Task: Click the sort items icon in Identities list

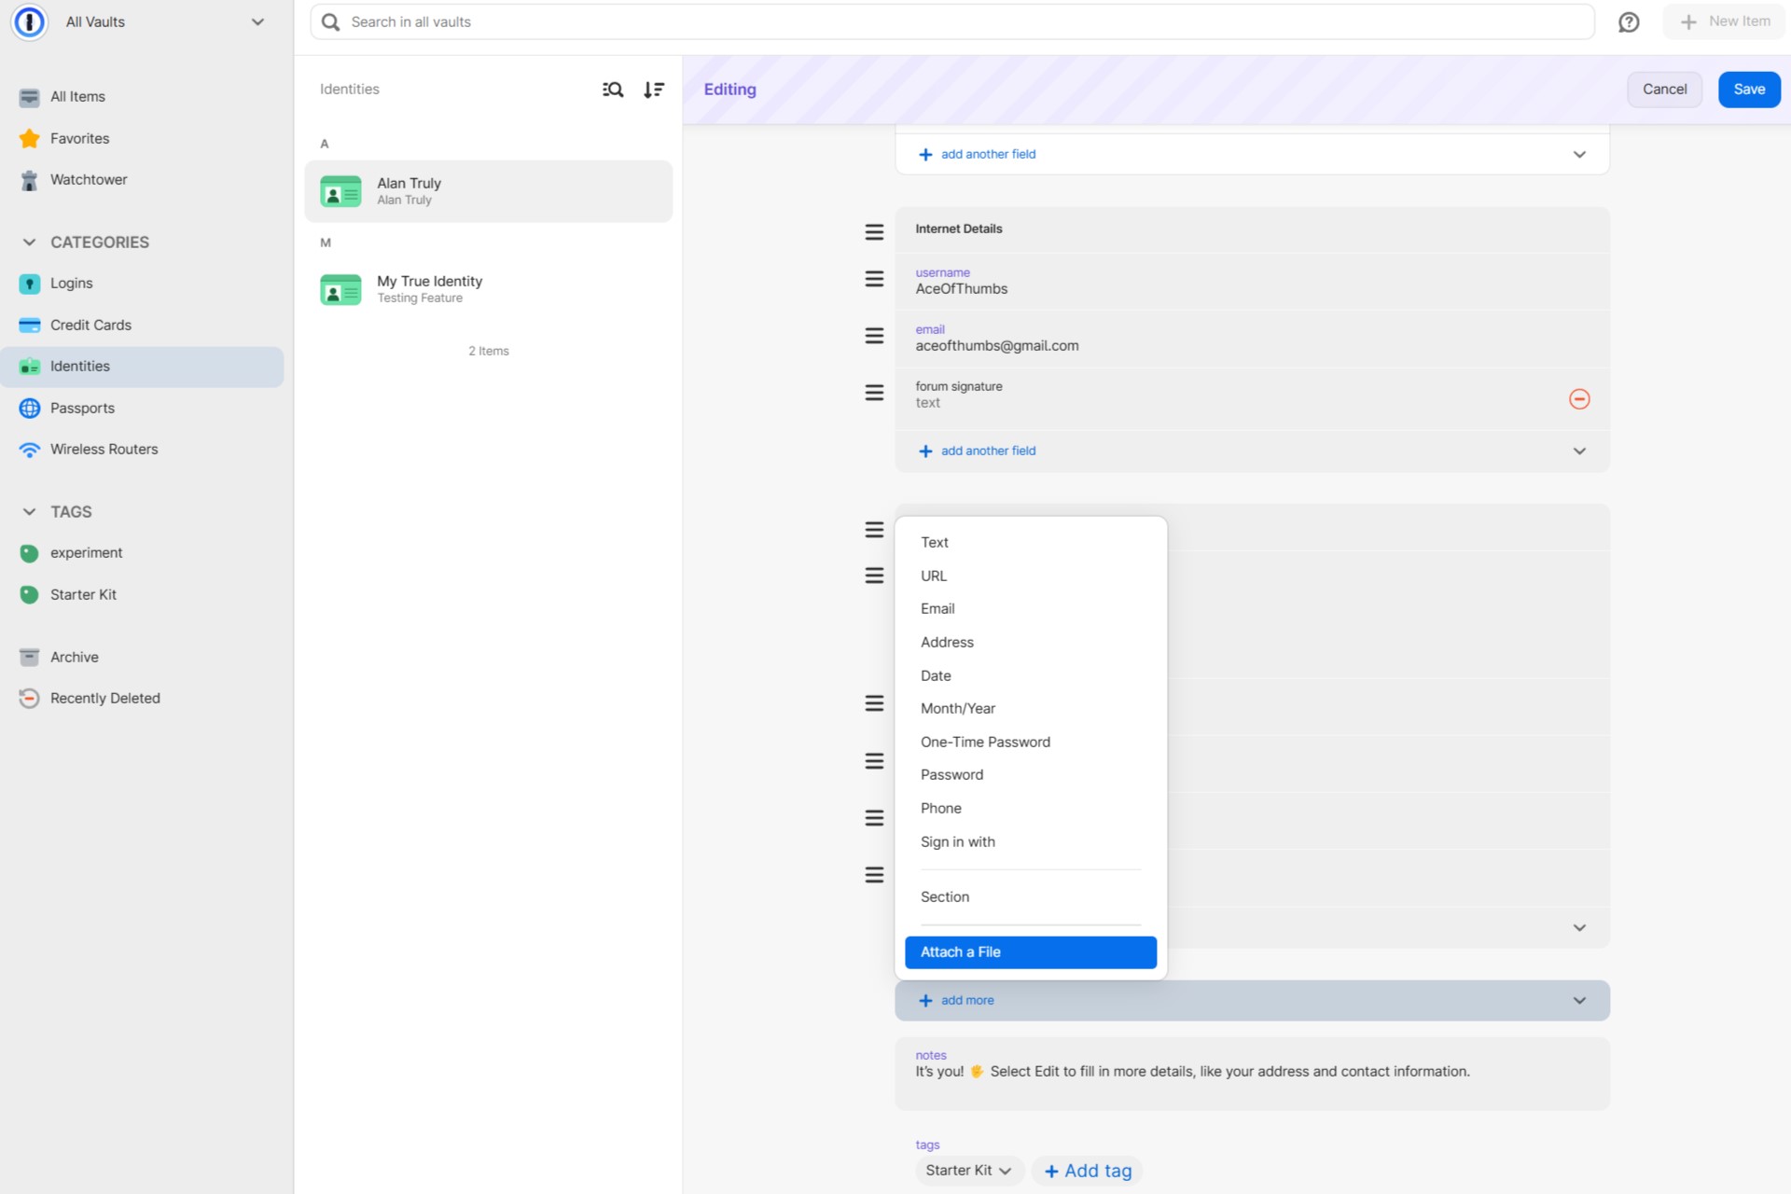Action: [654, 90]
